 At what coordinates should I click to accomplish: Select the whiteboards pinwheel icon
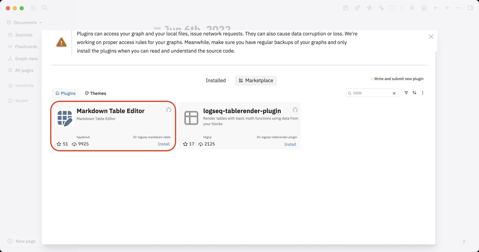pos(369,8)
